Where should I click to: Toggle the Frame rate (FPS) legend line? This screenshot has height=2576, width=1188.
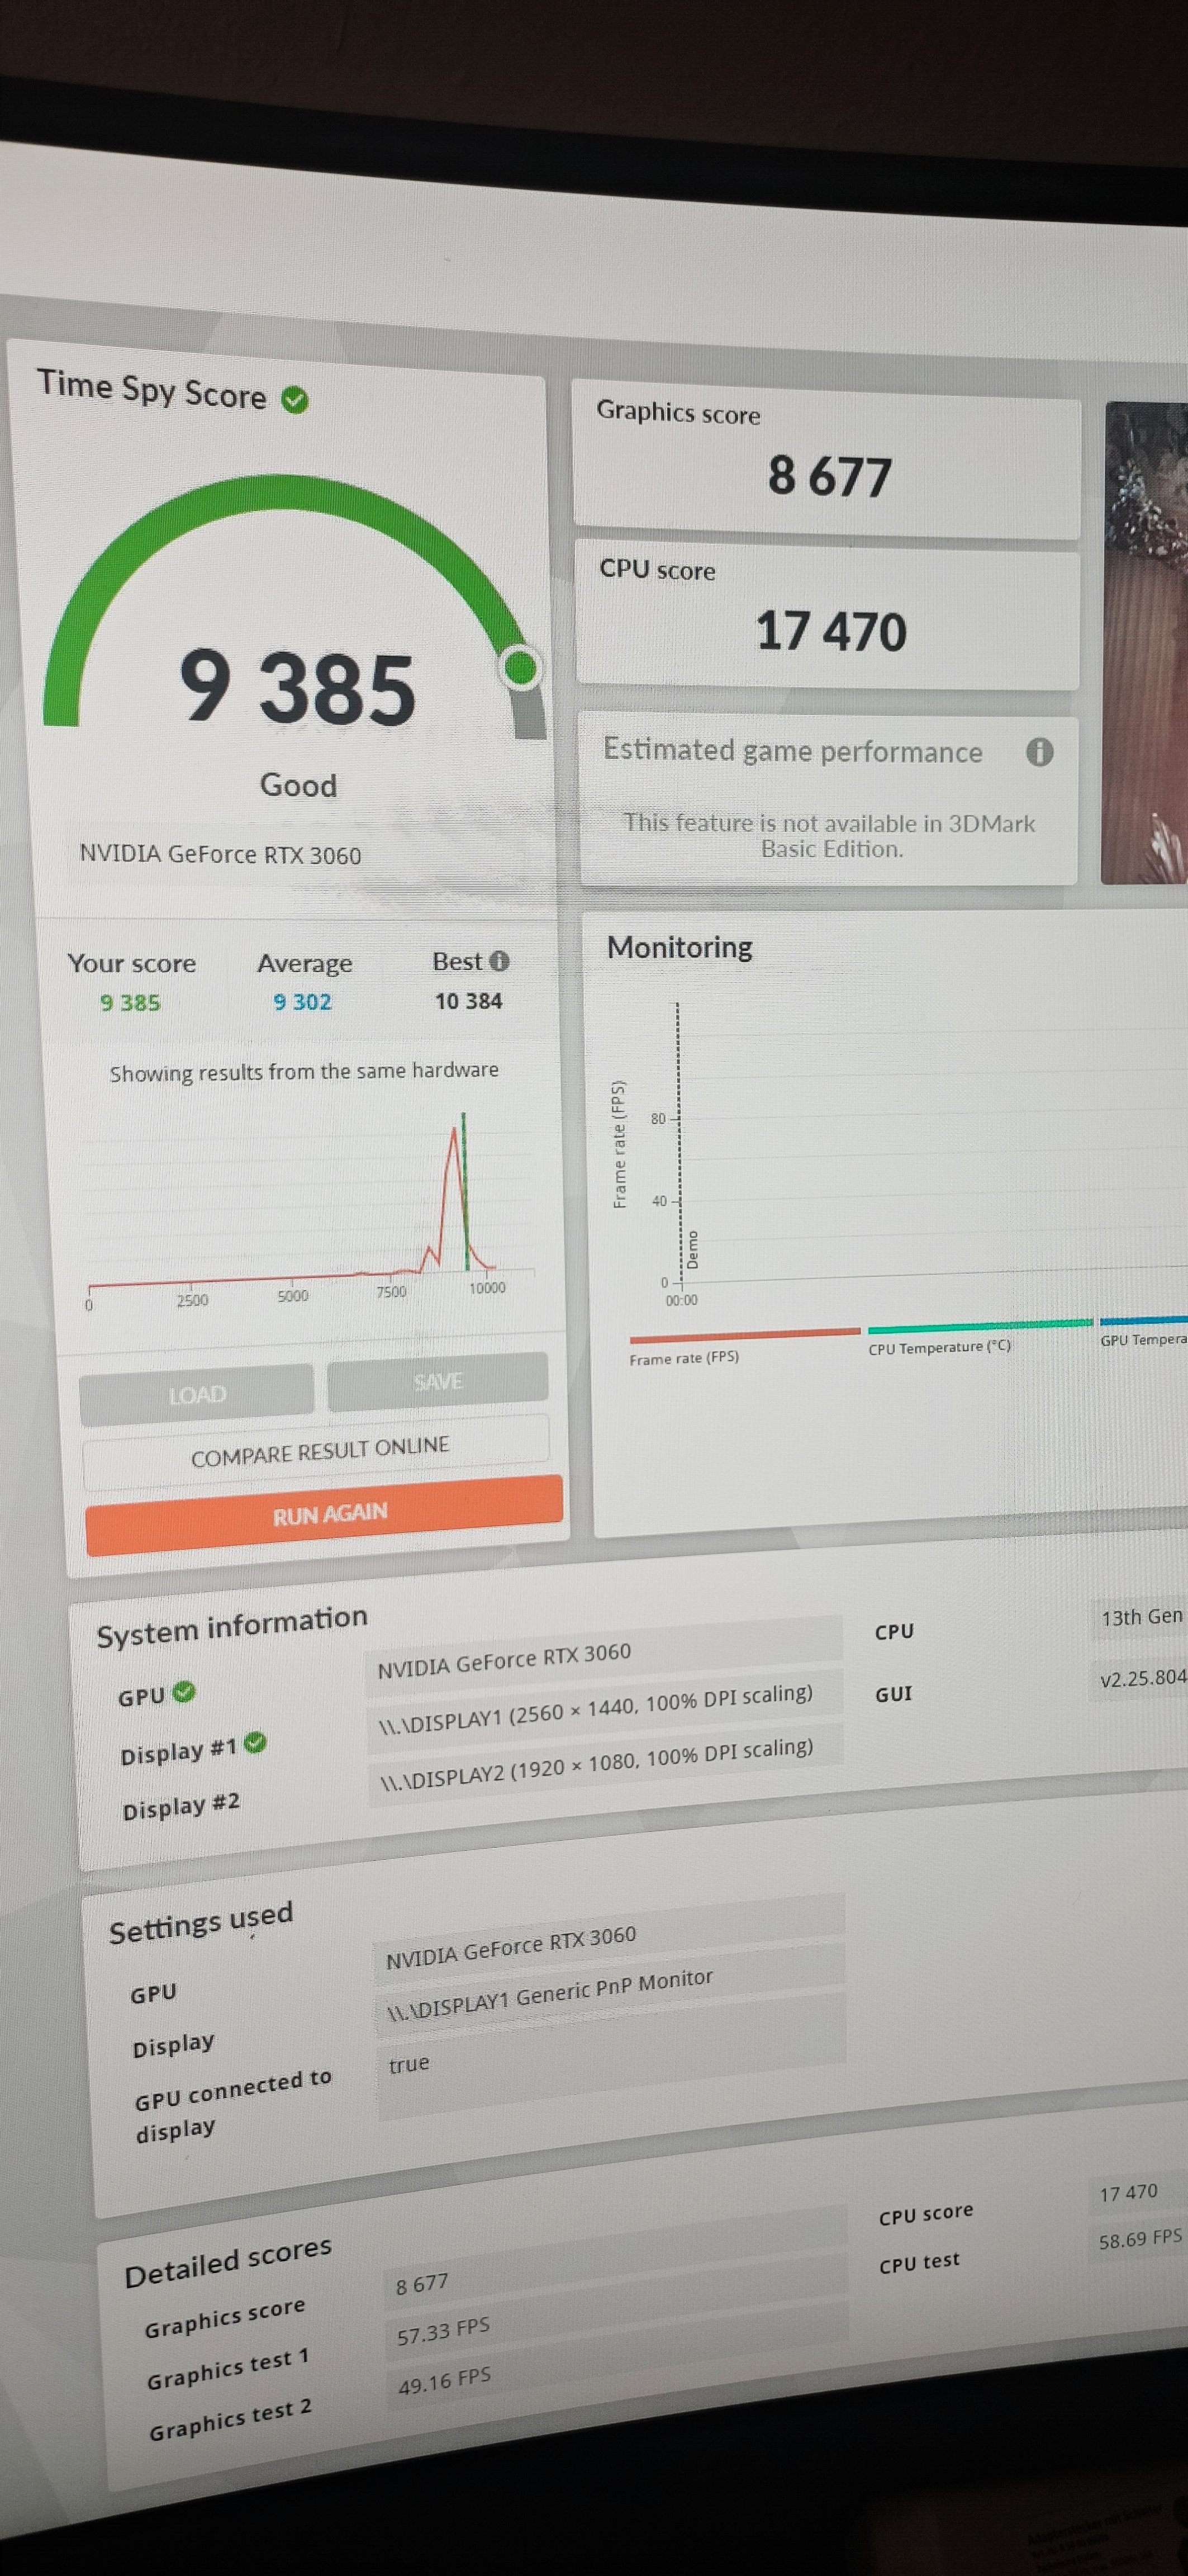[x=744, y=1333]
